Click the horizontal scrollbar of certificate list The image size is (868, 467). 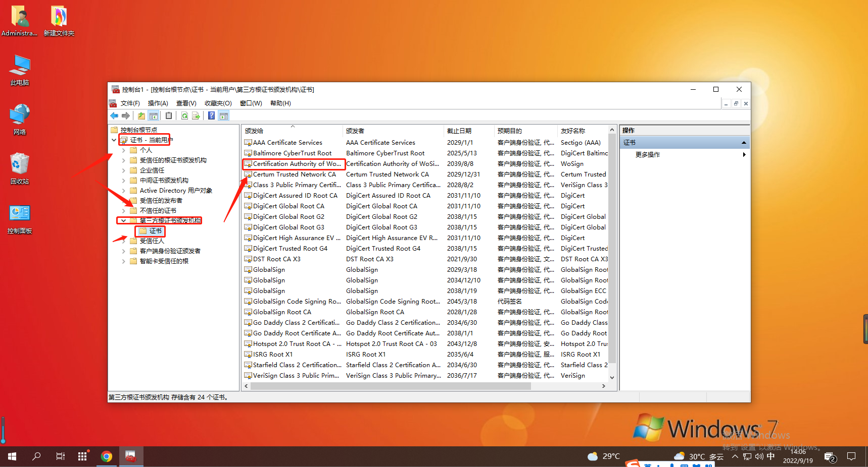tap(391, 386)
